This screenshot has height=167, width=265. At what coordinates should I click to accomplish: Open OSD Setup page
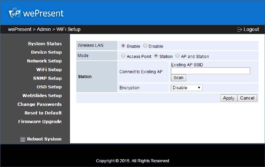tap(49, 87)
